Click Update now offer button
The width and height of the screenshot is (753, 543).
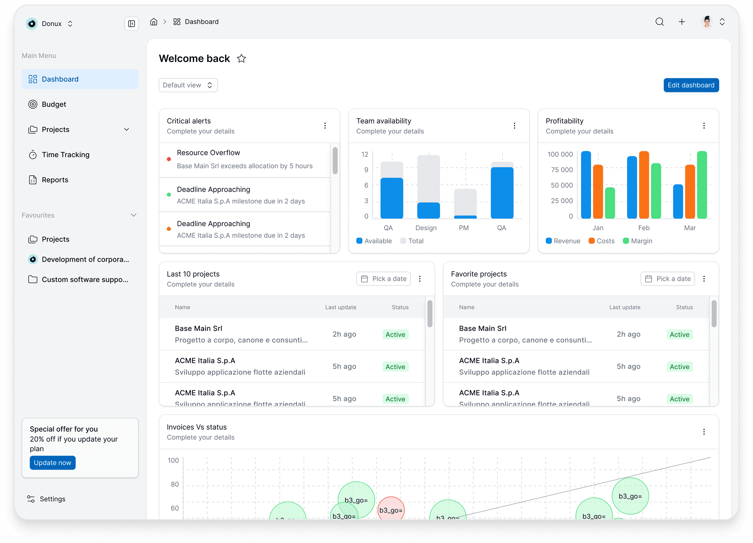click(x=52, y=463)
